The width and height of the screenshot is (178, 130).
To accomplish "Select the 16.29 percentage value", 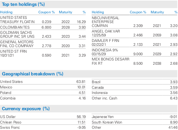I will coord(81,22).
